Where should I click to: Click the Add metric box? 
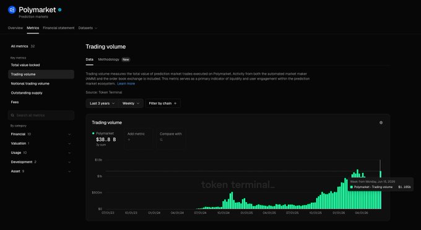139,138
